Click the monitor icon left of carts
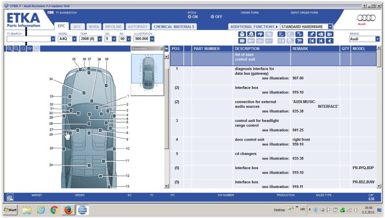385x218 pixels. [281, 34]
